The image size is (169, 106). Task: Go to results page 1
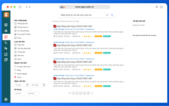pyautogui.click(x=73, y=93)
